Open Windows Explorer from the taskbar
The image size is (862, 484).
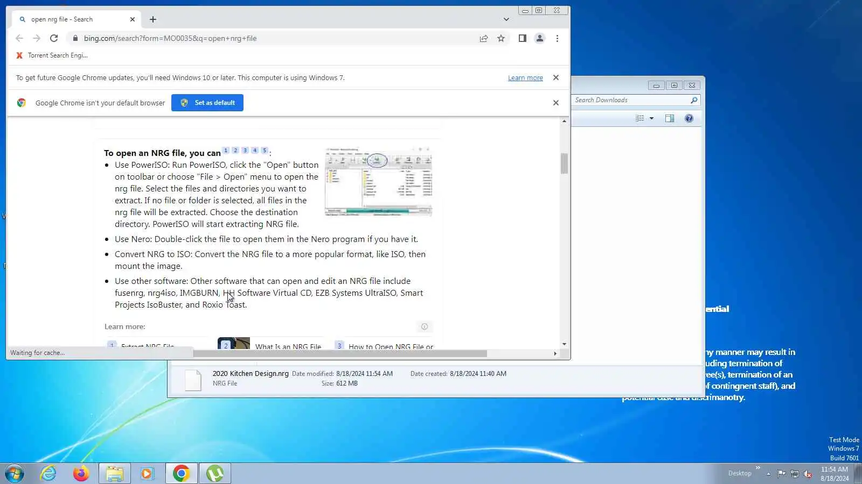tap(115, 473)
